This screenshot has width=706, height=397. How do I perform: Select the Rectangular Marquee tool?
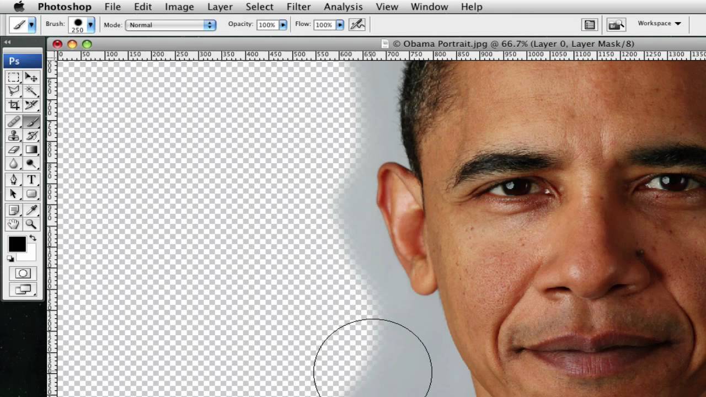click(x=14, y=78)
